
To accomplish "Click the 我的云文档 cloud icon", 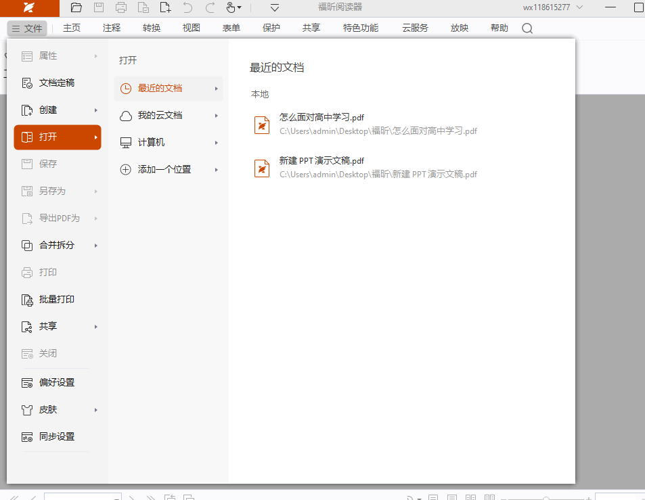I will (125, 116).
